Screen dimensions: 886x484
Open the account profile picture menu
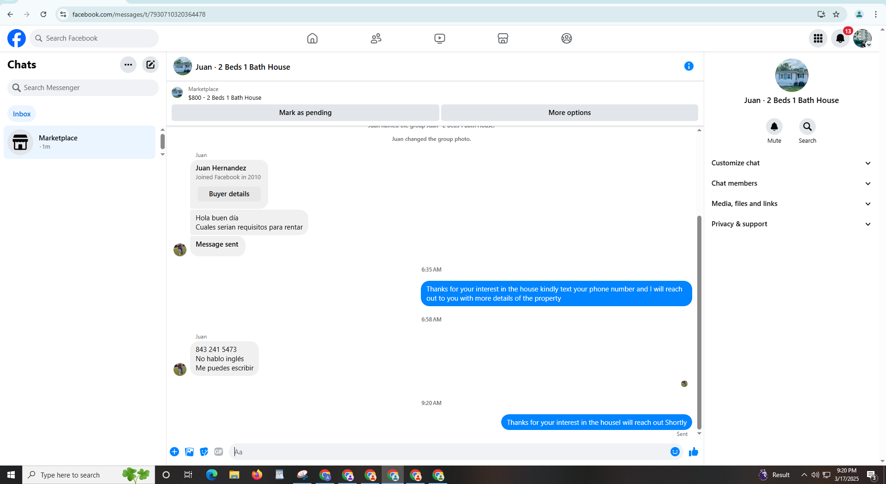[862, 38]
